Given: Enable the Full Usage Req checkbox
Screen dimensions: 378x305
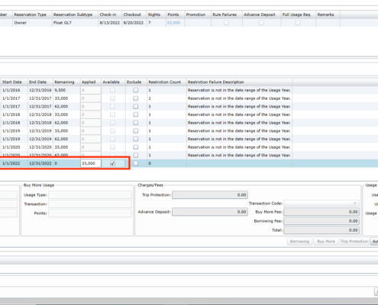Looking at the screenshot, I should 298,23.
